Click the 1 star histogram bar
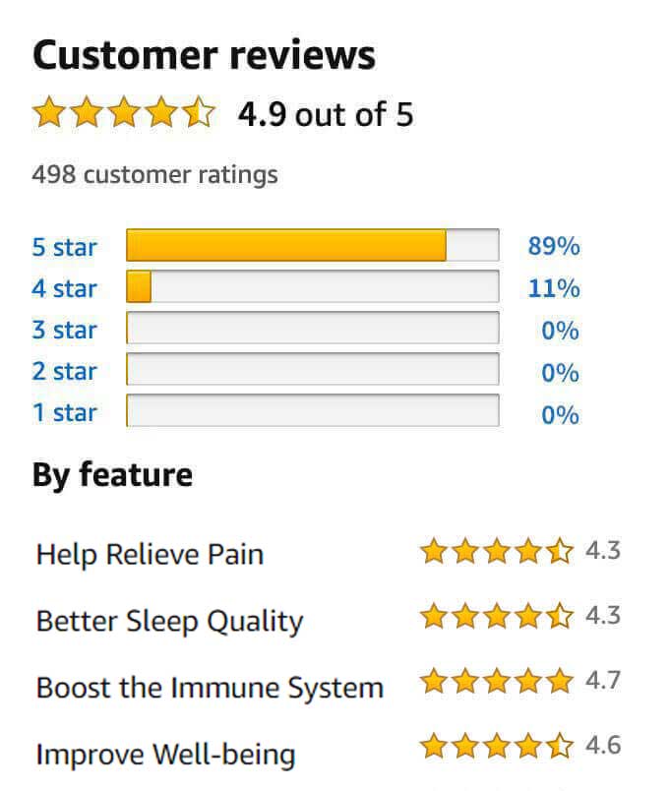 click(x=313, y=411)
